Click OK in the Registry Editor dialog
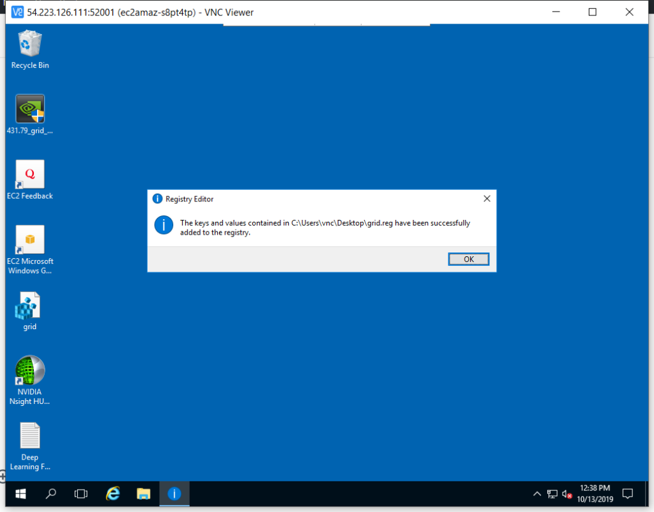Viewport: 654px width, 512px height. [468, 259]
